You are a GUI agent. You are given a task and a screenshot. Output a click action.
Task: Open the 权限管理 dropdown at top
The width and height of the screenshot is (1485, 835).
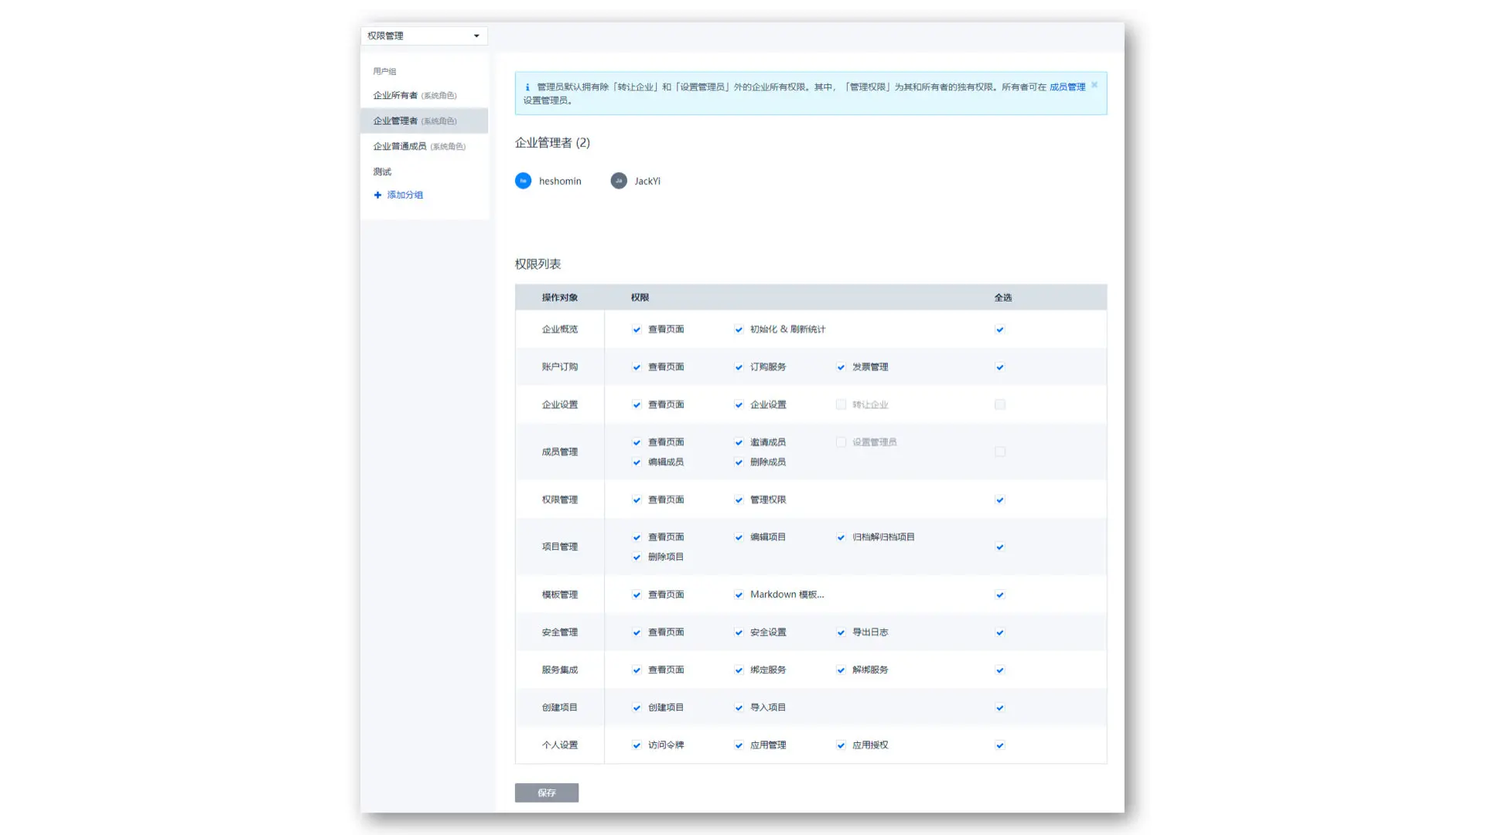click(424, 36)
